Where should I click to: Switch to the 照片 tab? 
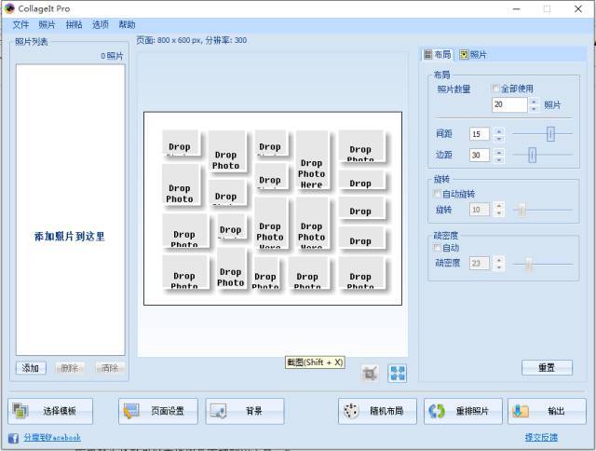(473, 55)
